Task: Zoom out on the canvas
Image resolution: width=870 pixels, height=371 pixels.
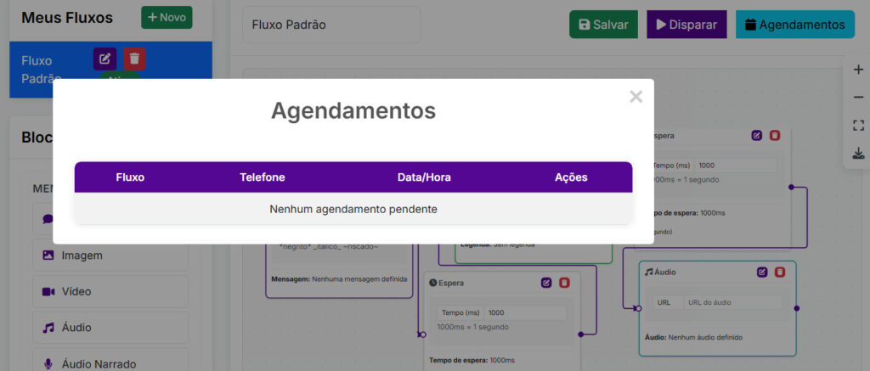Action: (858, 98)
